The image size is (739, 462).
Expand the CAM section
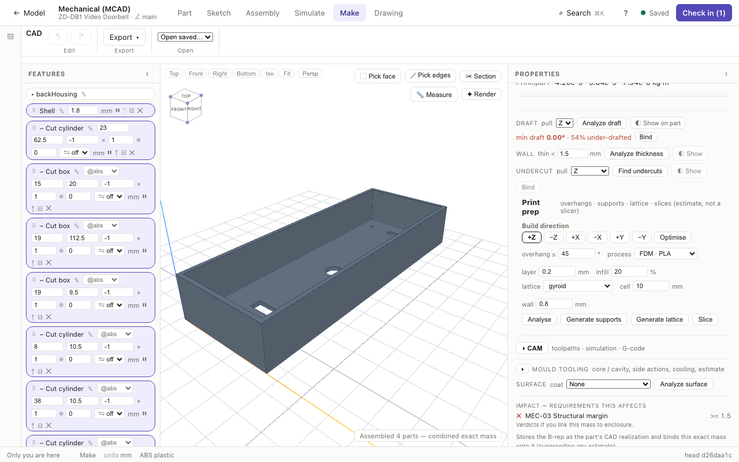[x=532, y=348]
